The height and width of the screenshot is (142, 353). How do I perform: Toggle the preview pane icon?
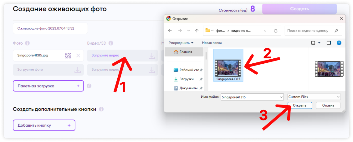(329, 42)
